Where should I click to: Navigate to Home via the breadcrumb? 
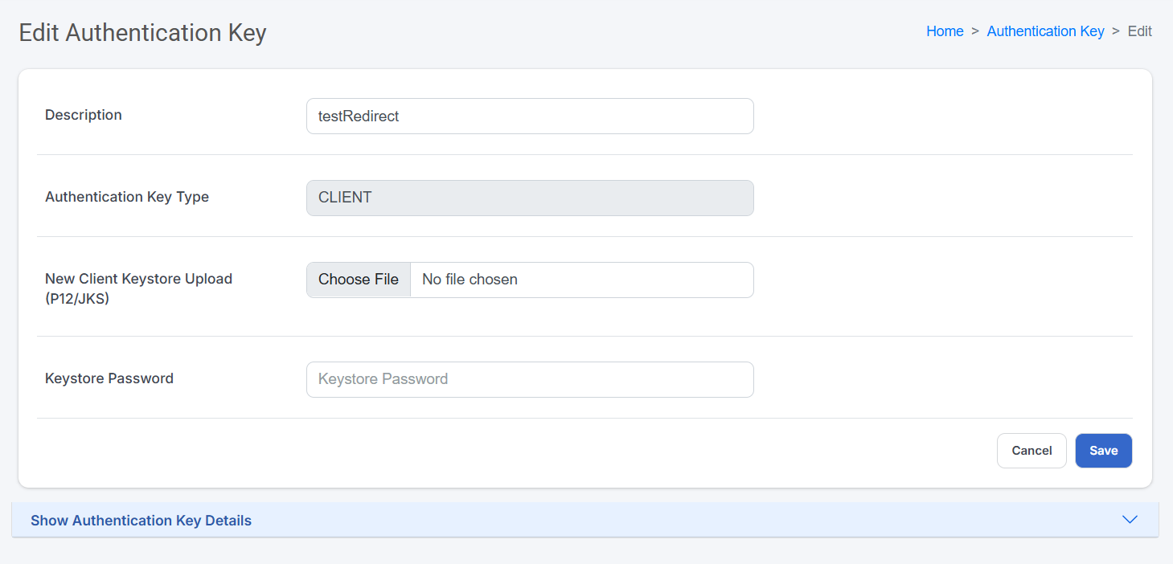point(944,31)
